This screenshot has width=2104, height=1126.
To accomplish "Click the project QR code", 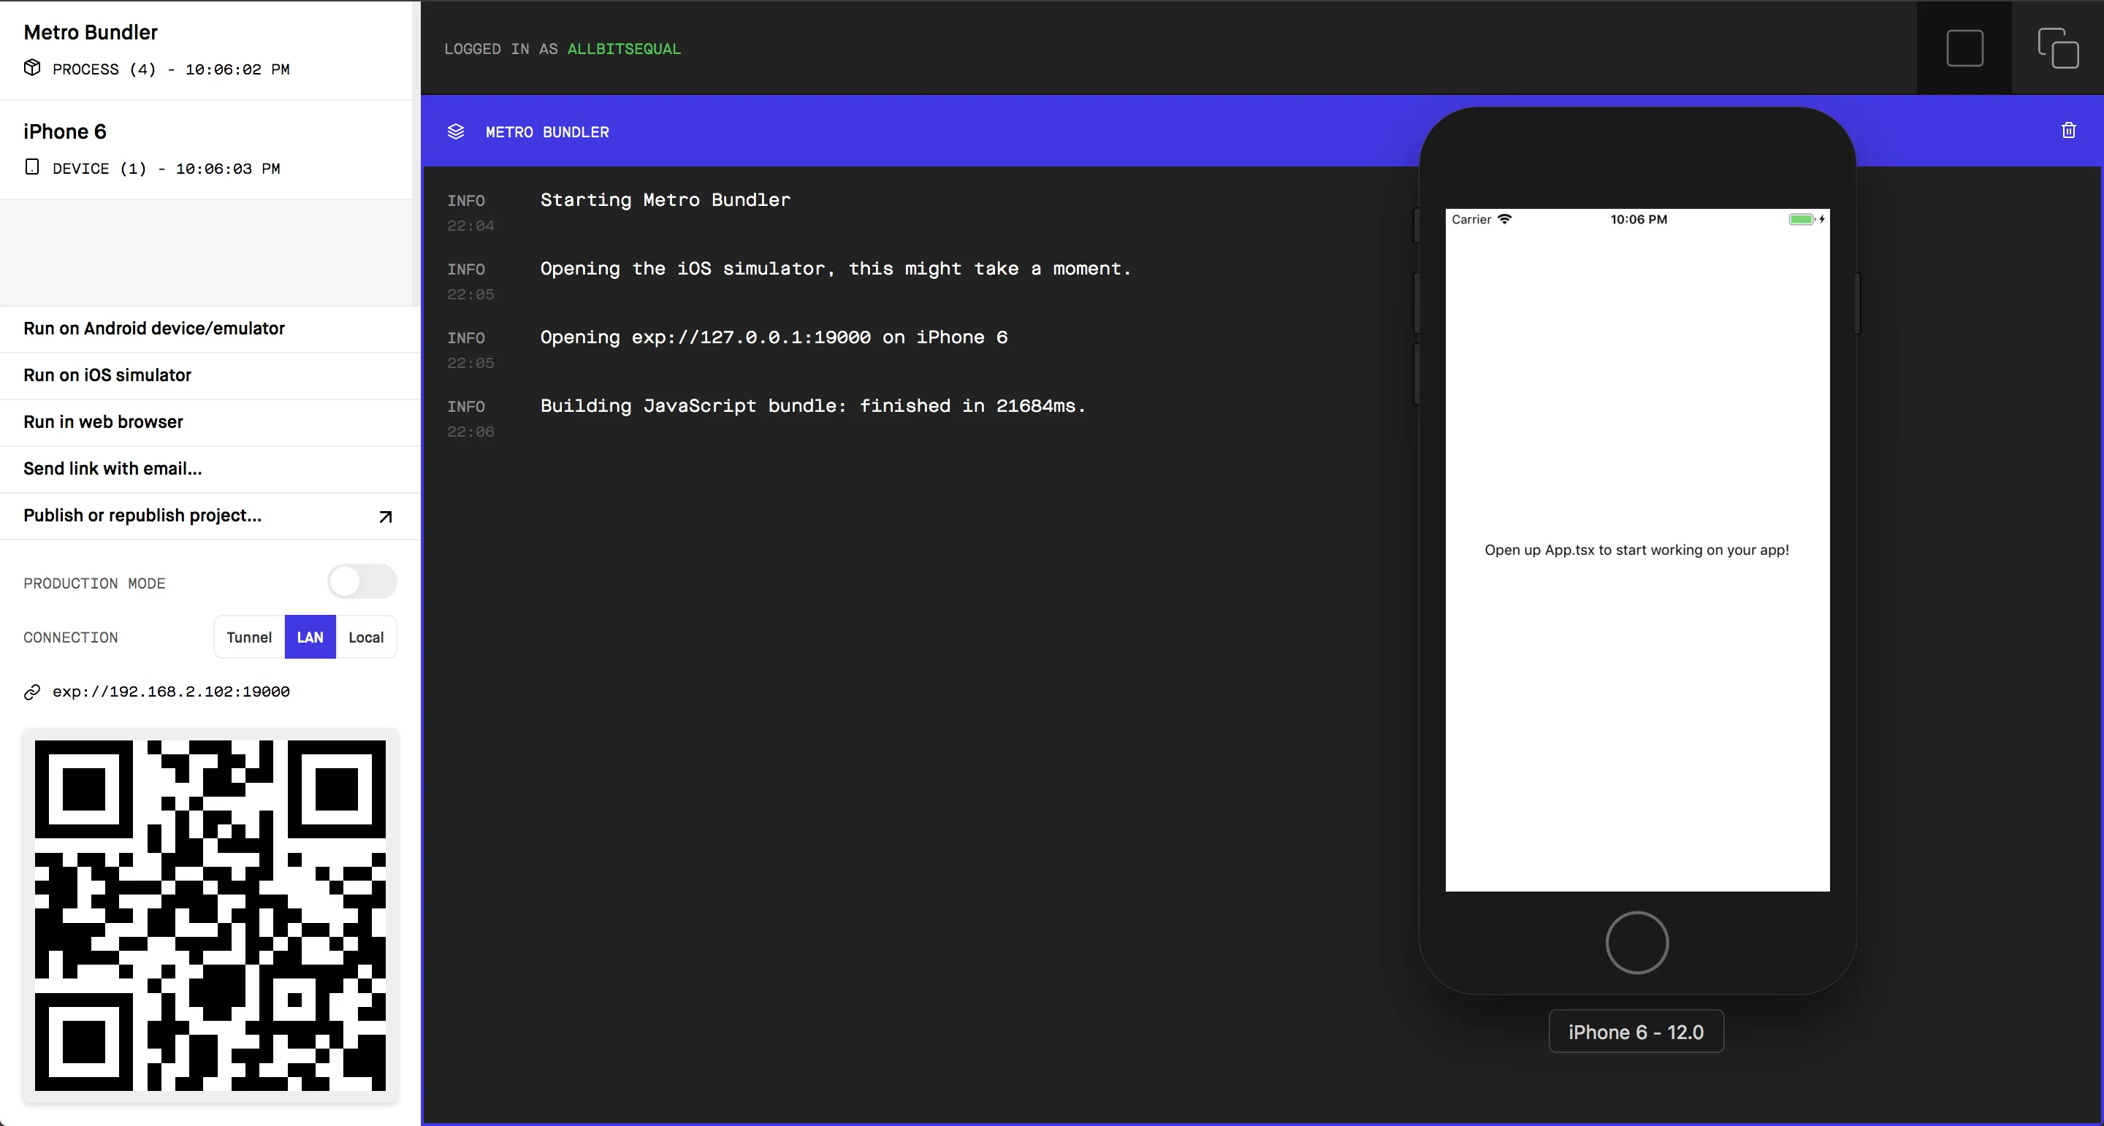I will 210,916.
